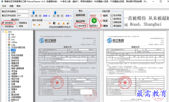Select the 公章 tree item
Screen dimensions: 169x102
13,50
